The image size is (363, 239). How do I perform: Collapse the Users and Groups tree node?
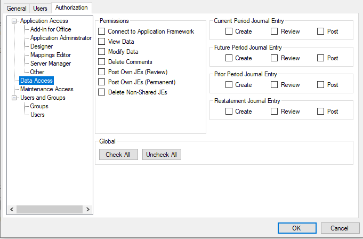click(14, 98)
